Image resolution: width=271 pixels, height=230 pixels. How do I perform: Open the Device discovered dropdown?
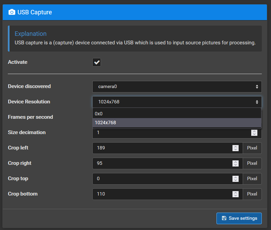pyautogui.click(x=177, y=87)
